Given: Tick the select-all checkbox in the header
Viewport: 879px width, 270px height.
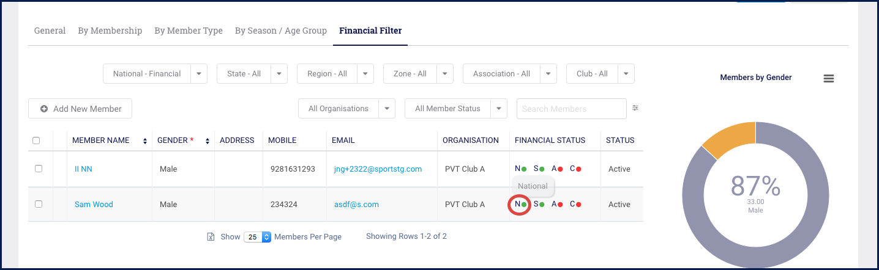Looking at the screenshot, I should click(x=36, y=140).
